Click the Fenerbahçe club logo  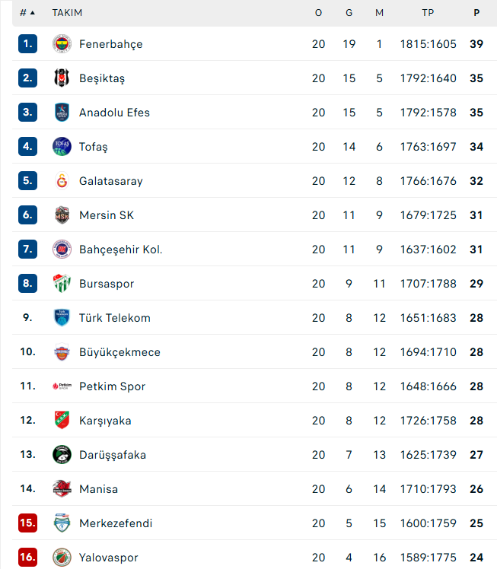point(62,44)
